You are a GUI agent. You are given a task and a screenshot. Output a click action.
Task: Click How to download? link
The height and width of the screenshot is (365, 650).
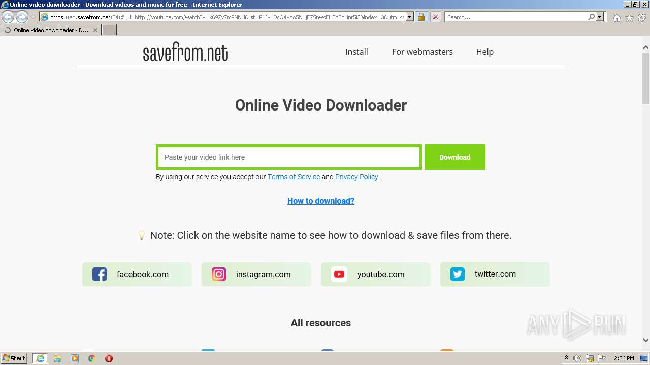pyautogui.click(x=321, y=201)
